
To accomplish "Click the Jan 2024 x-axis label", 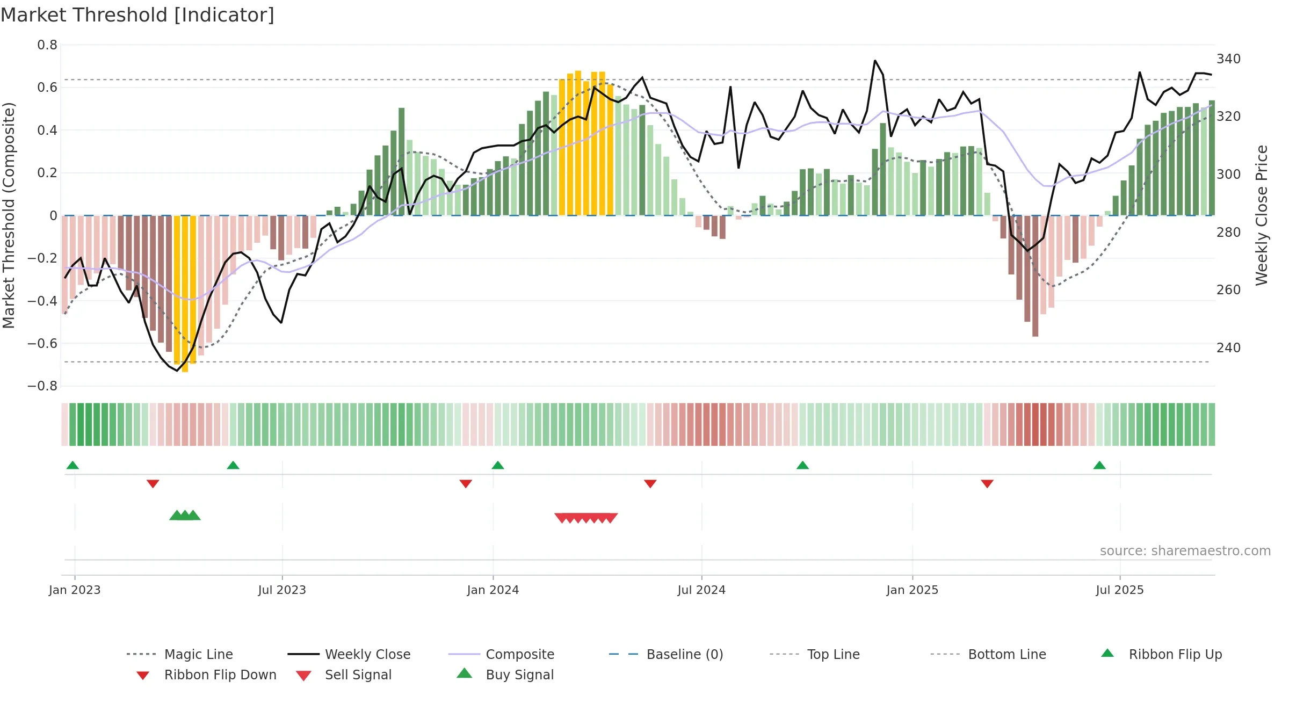I will 493,590.
